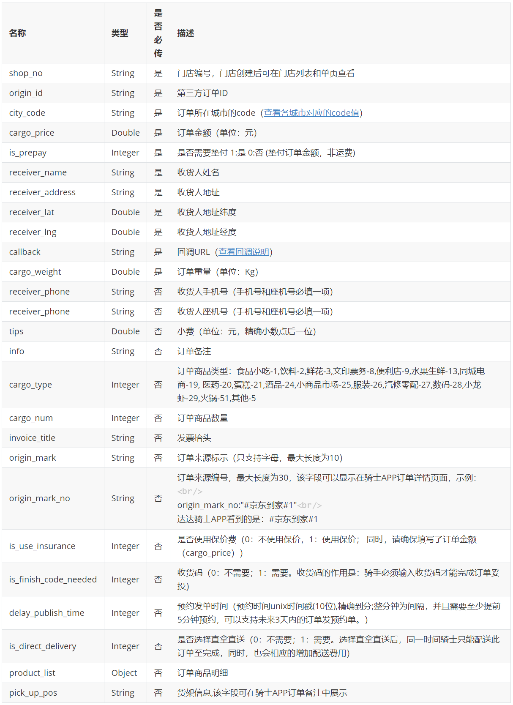513x705 pixels.
Task: Click the Double type in tips row
Action: click(126, 331)
